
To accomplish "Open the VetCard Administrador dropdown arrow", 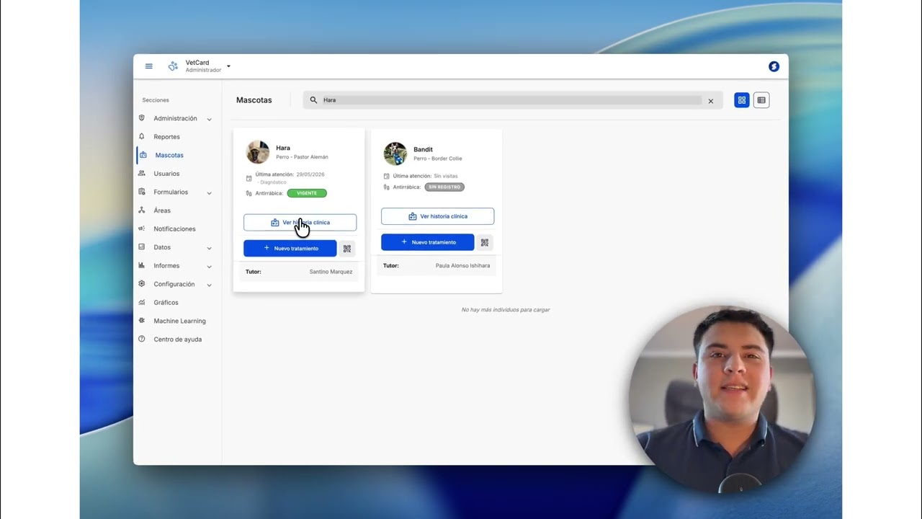I will (x=228, y=66).
